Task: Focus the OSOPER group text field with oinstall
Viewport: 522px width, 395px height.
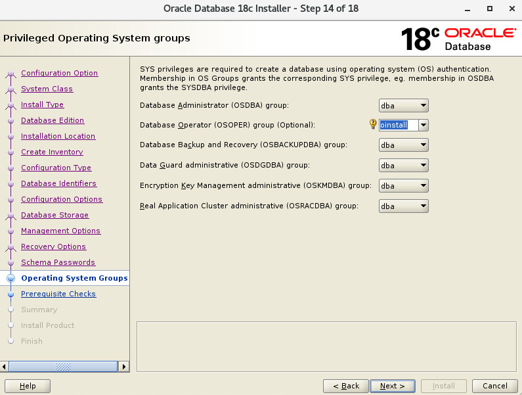Action: (x=399, y=126)
